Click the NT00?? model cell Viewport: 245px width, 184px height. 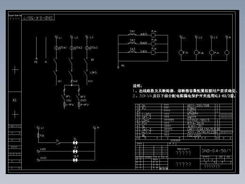click(x=193, y=114)
